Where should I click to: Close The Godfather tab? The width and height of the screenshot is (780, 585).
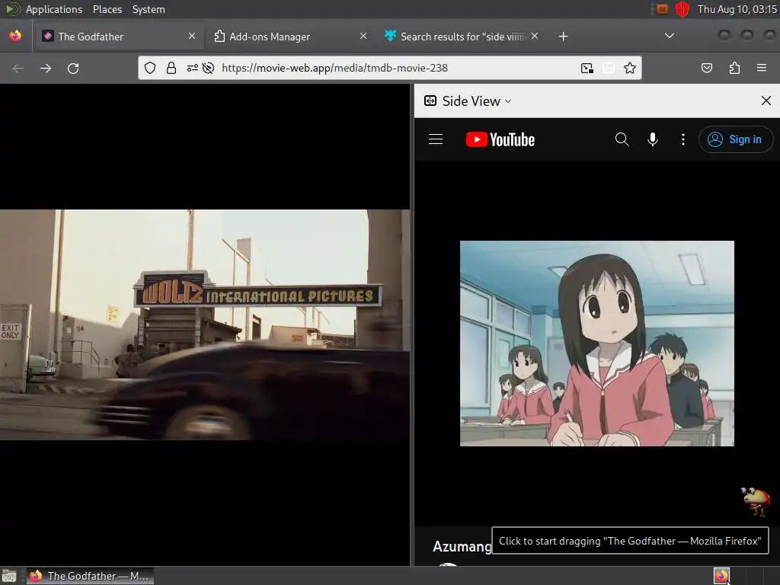pyautogui.click(x=192, y=37)
